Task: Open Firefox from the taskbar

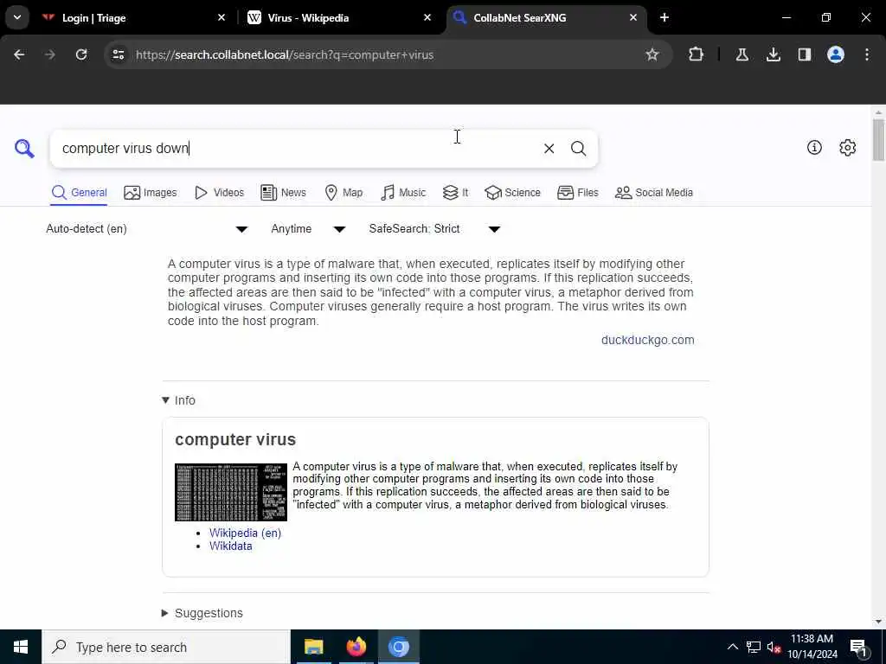Action: (x=356, y=647)
